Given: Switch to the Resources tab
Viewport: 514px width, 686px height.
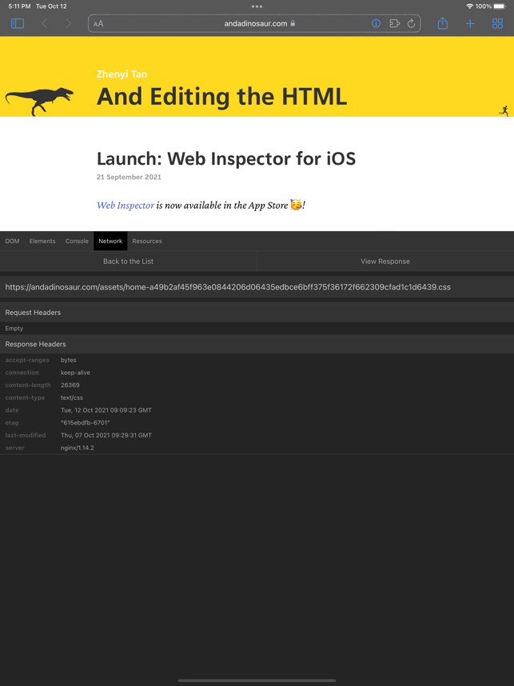Looking at the screenshot, I should 147,241.
